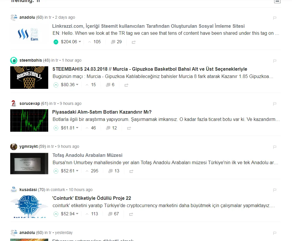
Task: Visit kusadasi author profile link
Action: coord(28,190)
